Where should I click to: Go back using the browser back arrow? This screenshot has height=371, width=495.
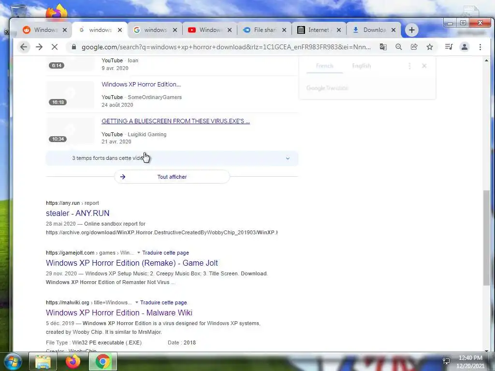24,47
